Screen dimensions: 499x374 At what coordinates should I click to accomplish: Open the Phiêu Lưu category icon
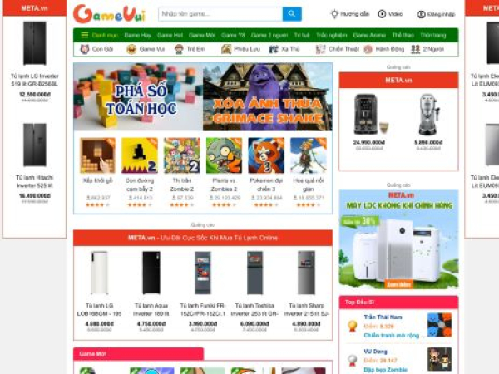(226, 49)
